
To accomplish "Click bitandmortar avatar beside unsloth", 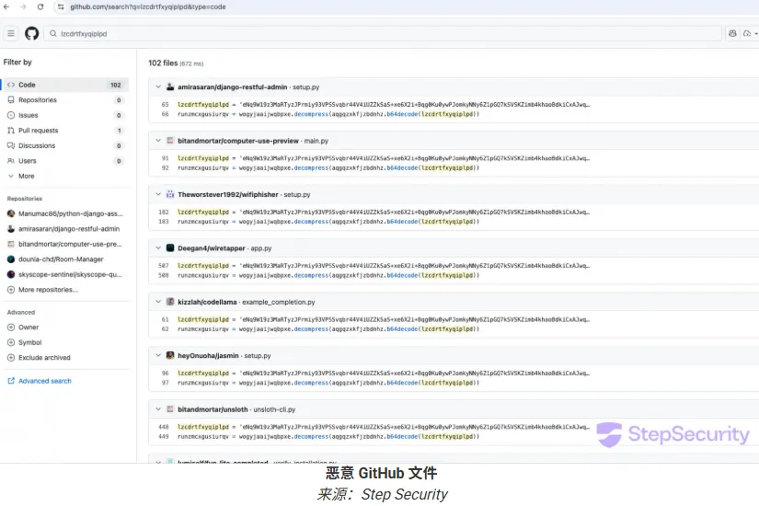I will tap(170, 409).
